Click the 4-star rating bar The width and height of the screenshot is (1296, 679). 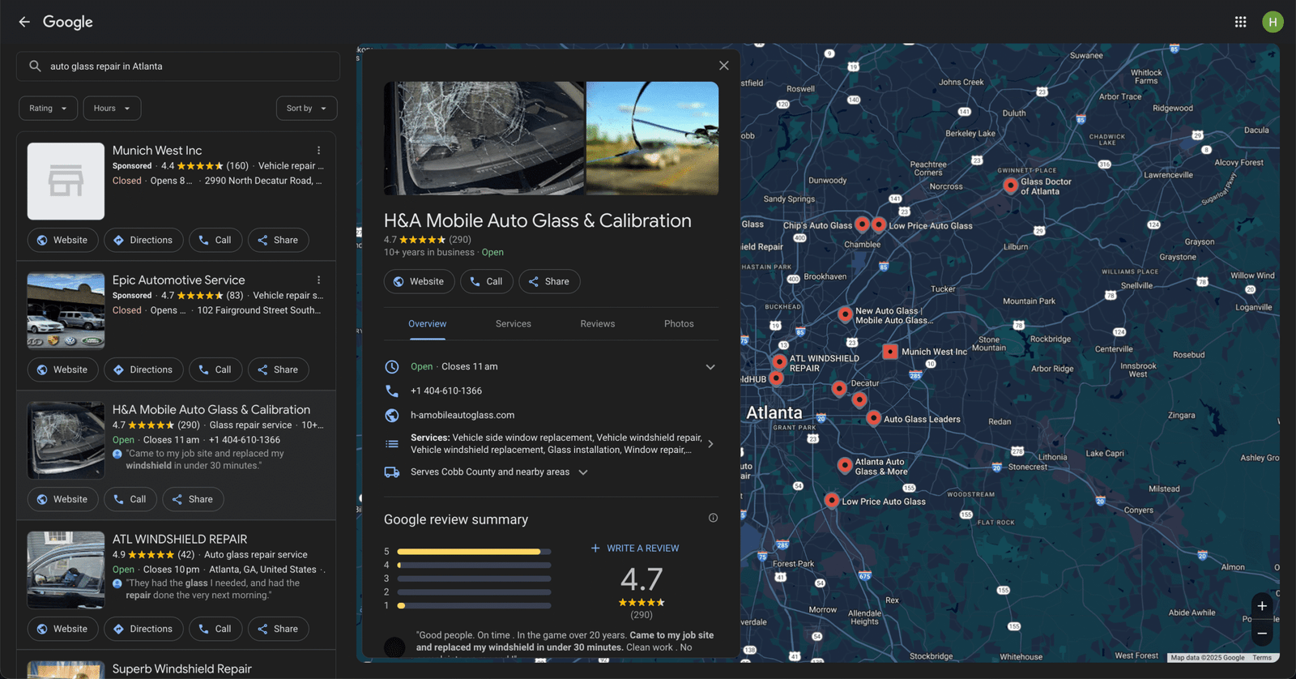(474, 566)
